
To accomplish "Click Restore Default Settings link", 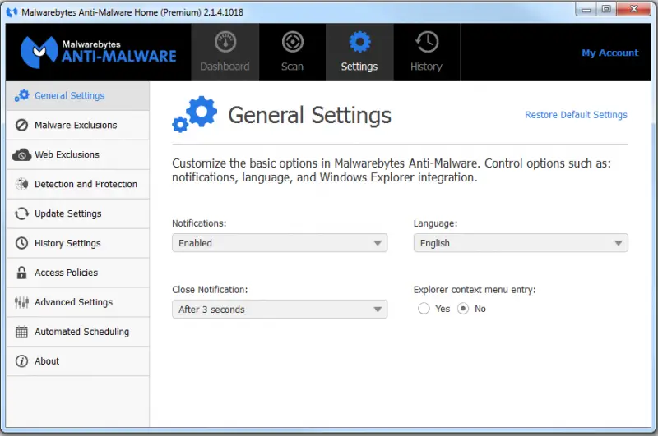I will coord(577,115).
